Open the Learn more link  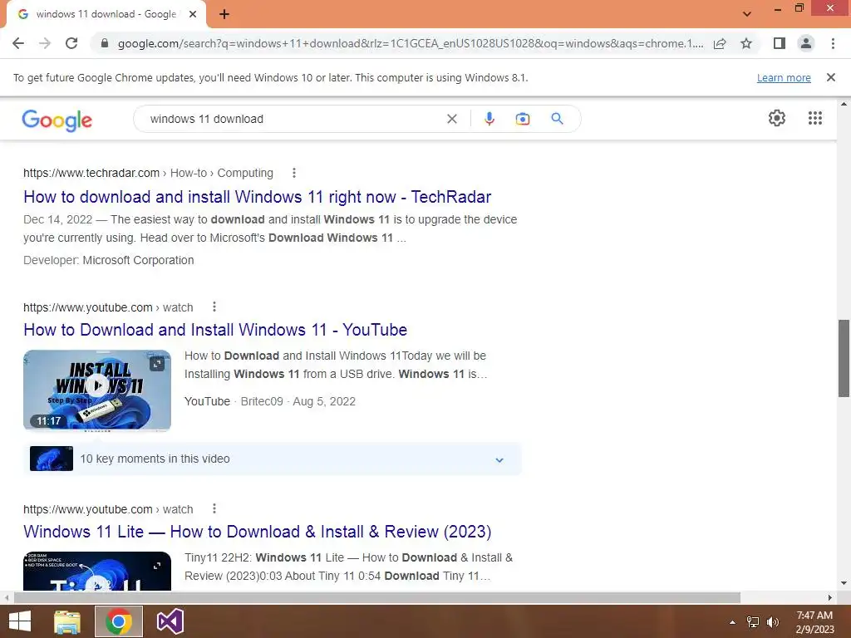coord(784,77)
